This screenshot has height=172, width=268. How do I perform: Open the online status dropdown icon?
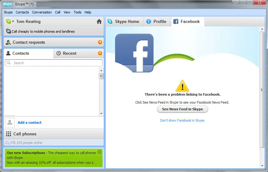9,22
